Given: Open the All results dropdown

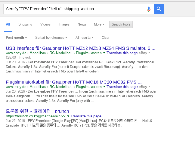Looking at the screenshot, I should coord(84,38).
